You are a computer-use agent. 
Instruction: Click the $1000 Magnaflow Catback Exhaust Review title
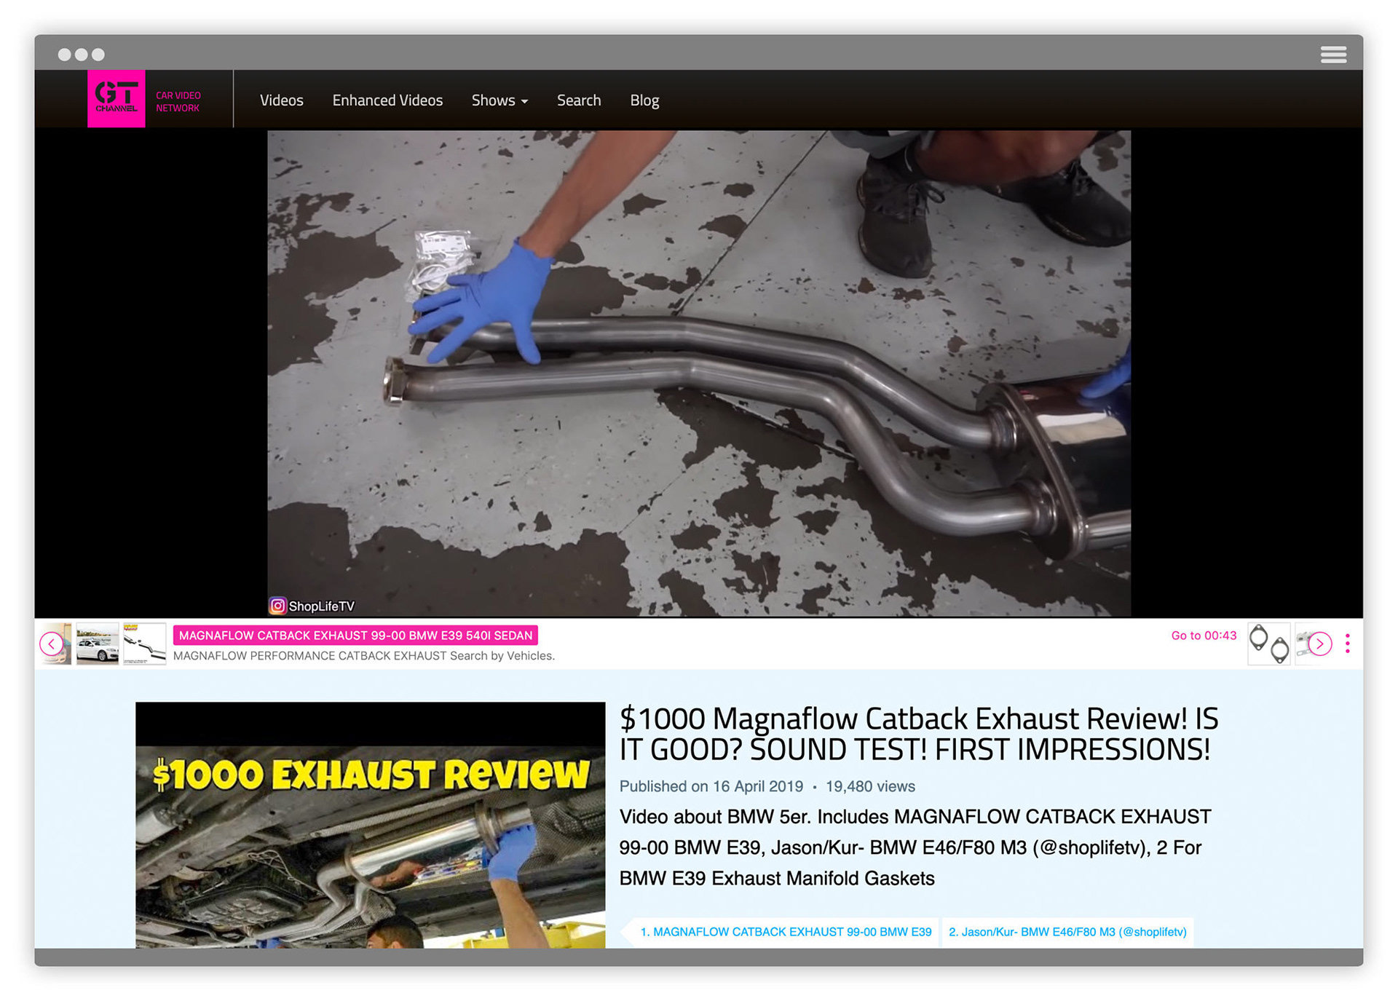pyautogui.click(x=919, y=734)
